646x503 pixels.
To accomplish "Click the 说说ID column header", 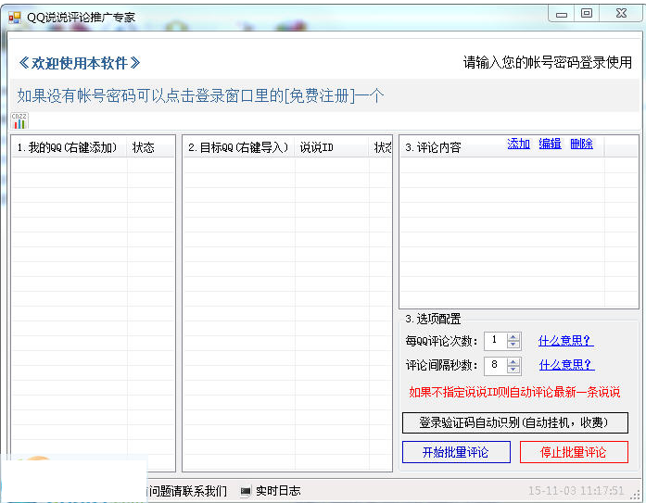I will pos(317,147).
